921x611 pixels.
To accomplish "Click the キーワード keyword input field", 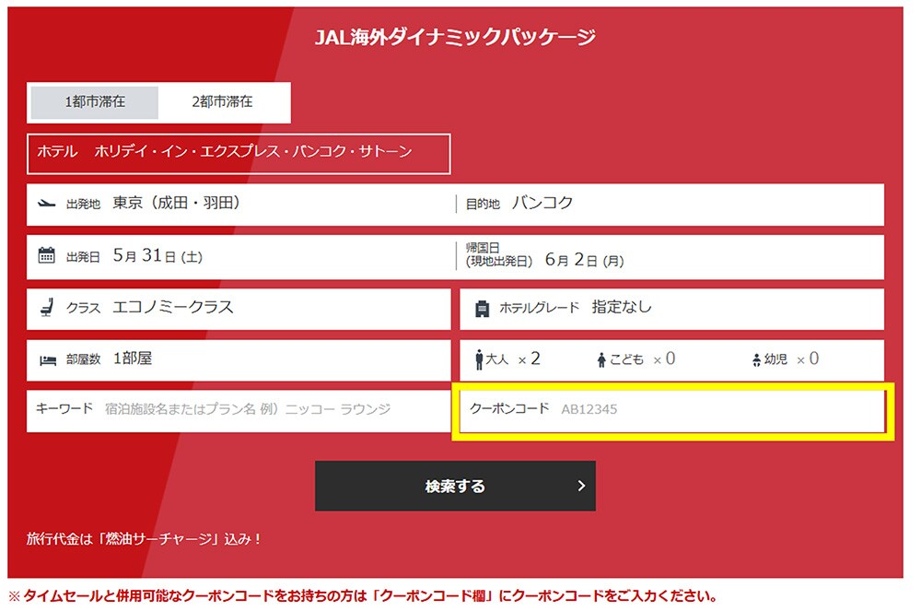I will click(x=239, y=411).
